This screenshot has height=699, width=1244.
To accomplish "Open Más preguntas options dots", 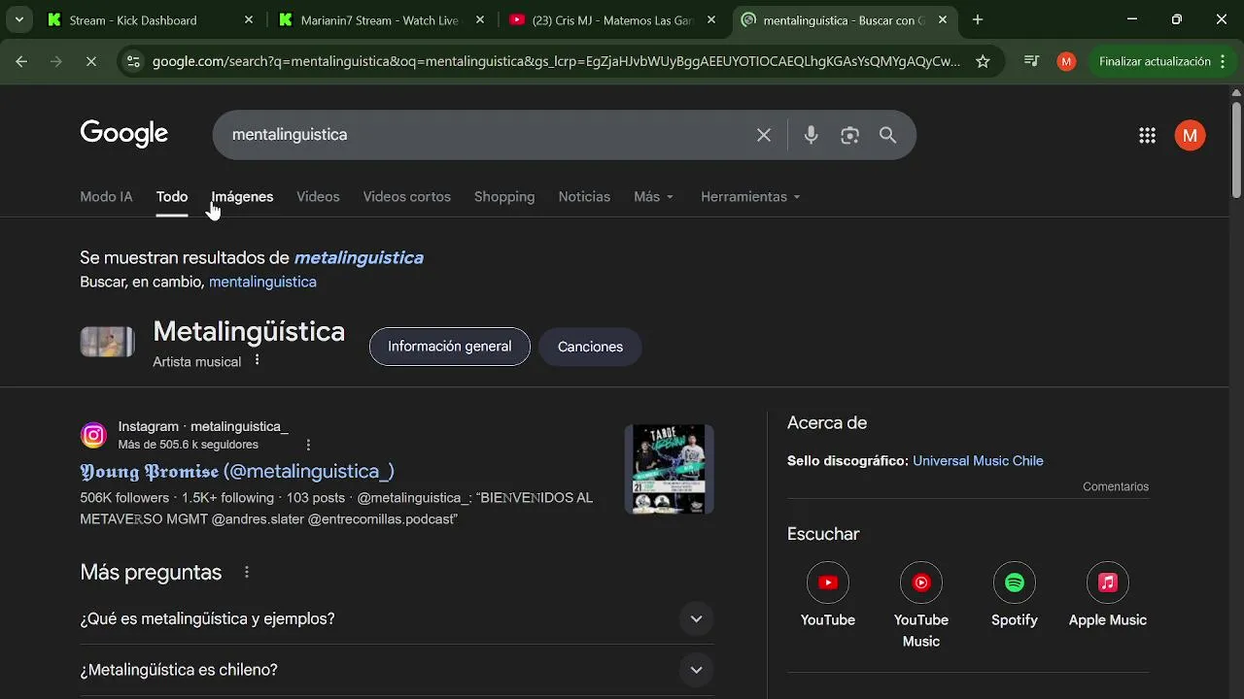I will pyautogui.click(x=247, y=573).
